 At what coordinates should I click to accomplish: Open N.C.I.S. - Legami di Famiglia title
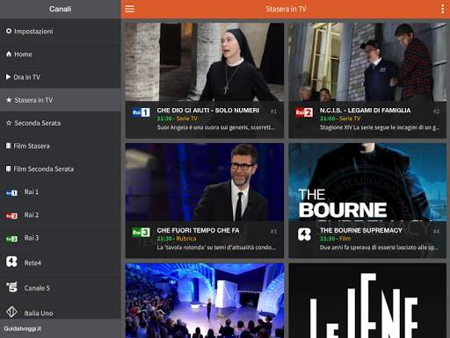(365, 110)
